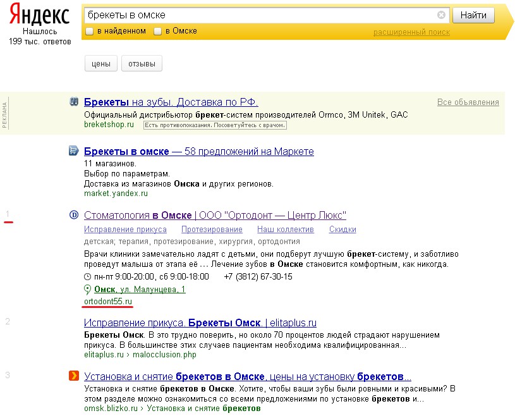The image size is (515, 418).
Task: Visit ortodont55.ru green URL
Action: 108,302
